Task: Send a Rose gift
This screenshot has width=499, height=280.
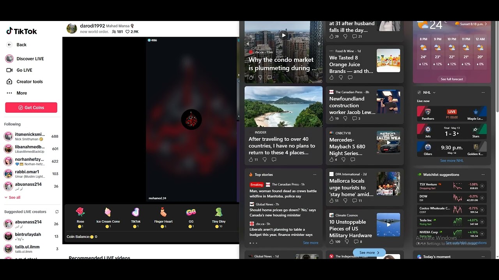Action: pos(80,217)
